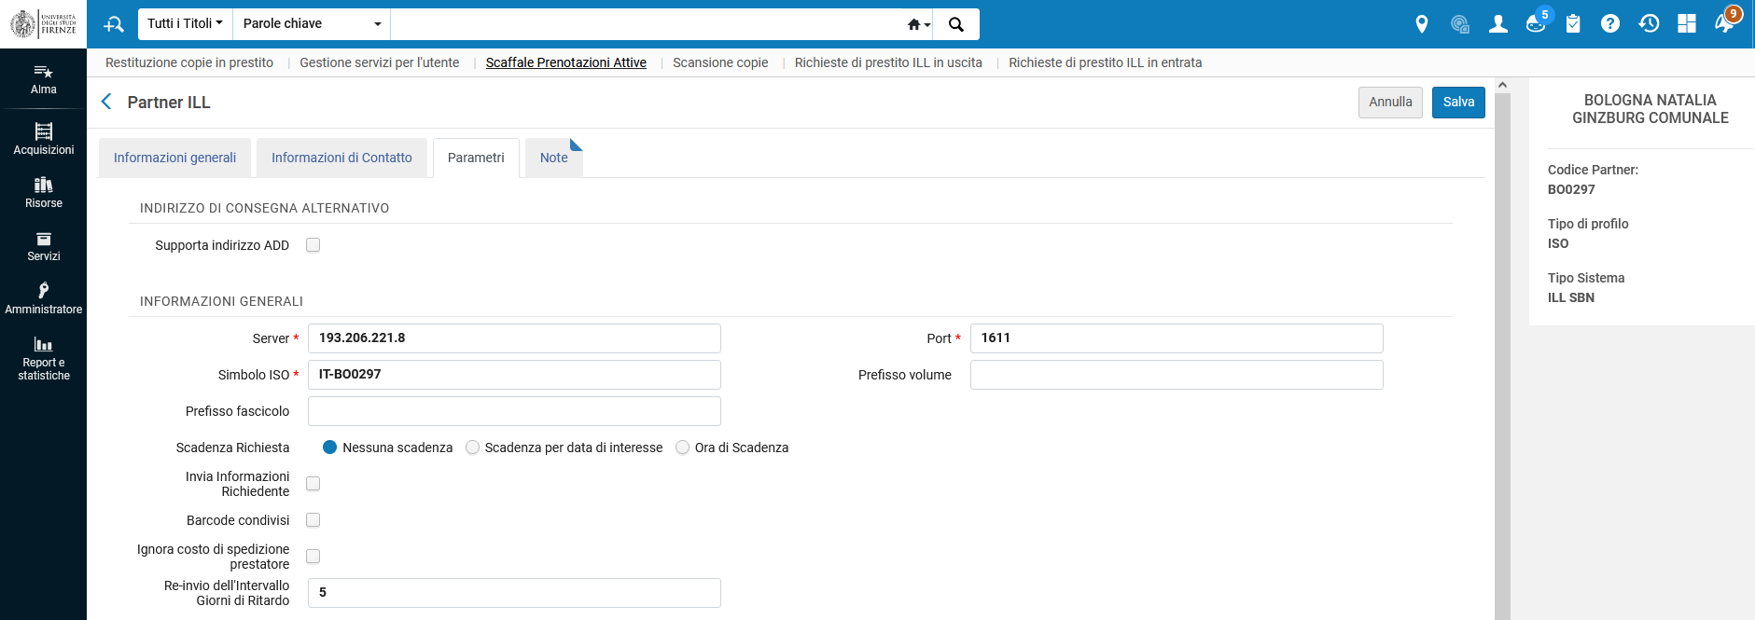The image size is (1755, 620).
Task: Click the scrollbar up arrow
Action: [1502, 85]
